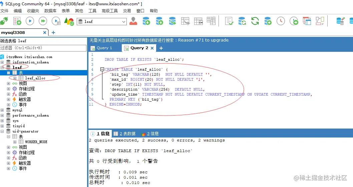The width and height of the screenshot is (353, 187).
Task: Open the database selector dropdown showing leaf
Action: pyautogui.click(x=102, y=22)
